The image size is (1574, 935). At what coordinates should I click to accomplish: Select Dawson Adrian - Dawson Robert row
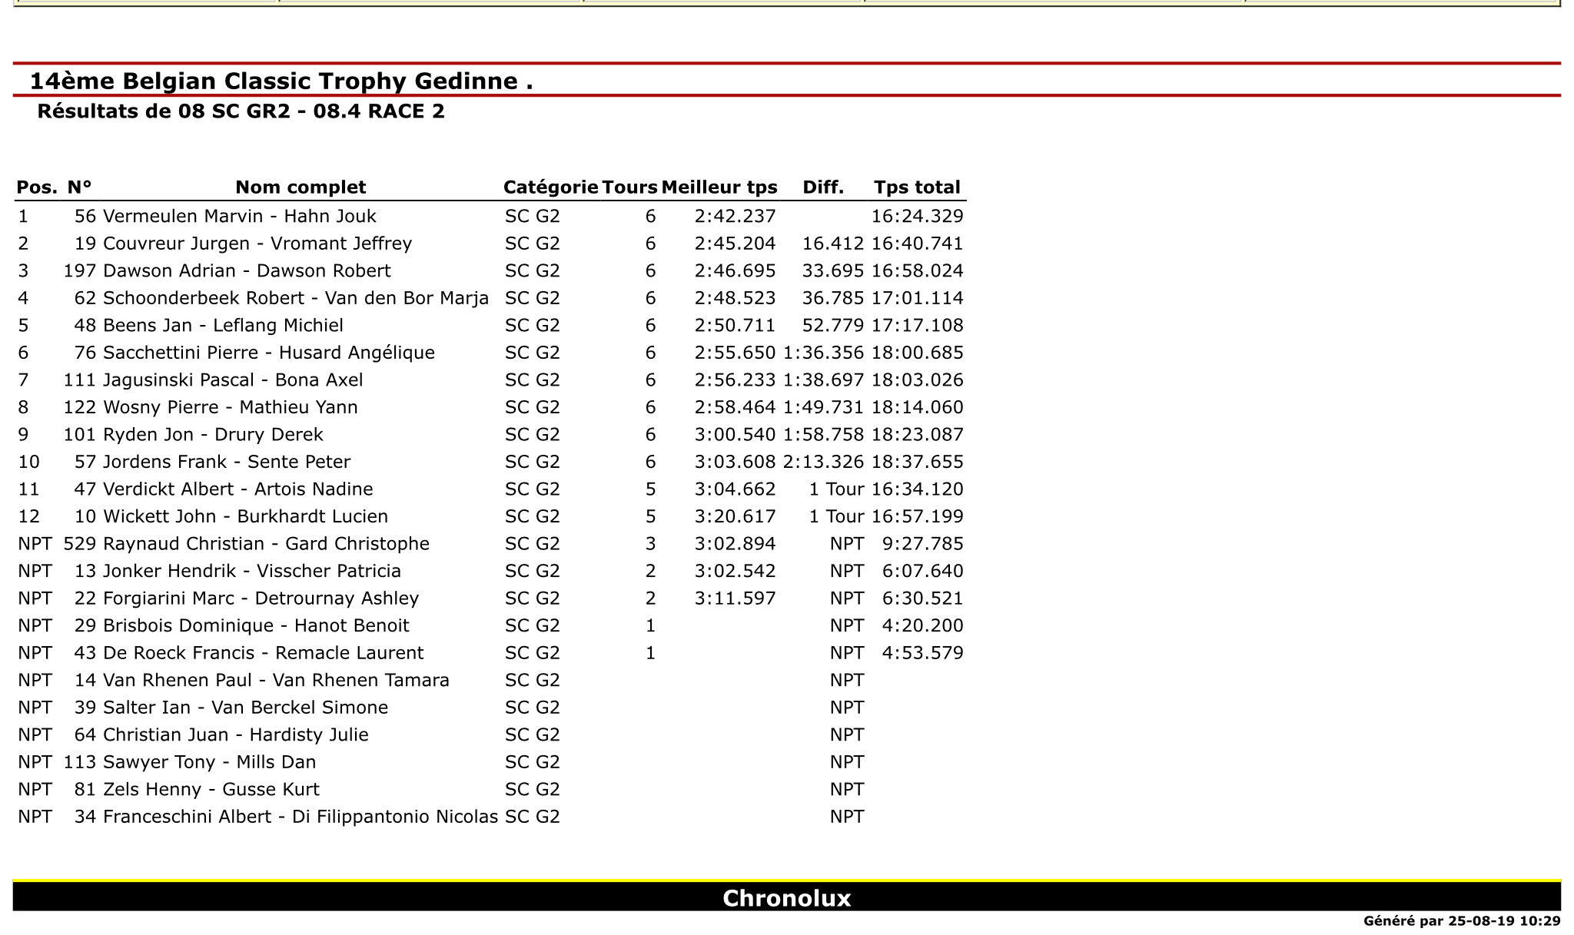pos(490,271)
